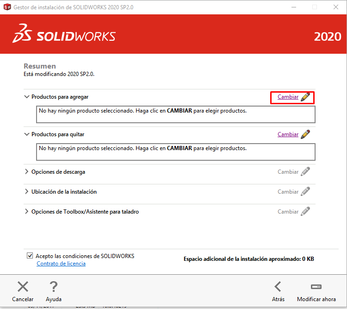Click the window title text
This screenshot has height=309, width=347.
tap(74, 7)
